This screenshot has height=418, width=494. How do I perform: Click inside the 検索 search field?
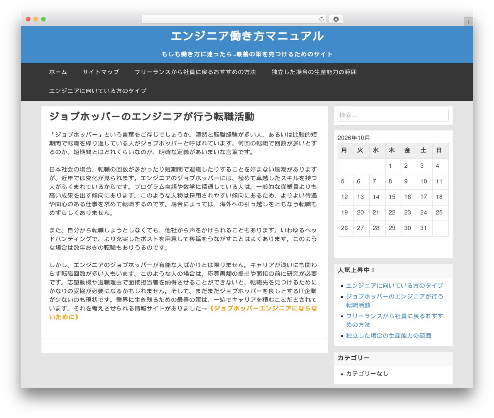point(393,115)
